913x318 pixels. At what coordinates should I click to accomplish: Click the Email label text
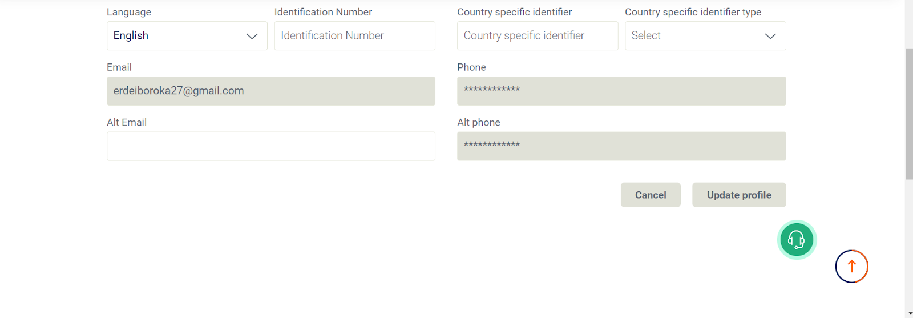[119, 67]
